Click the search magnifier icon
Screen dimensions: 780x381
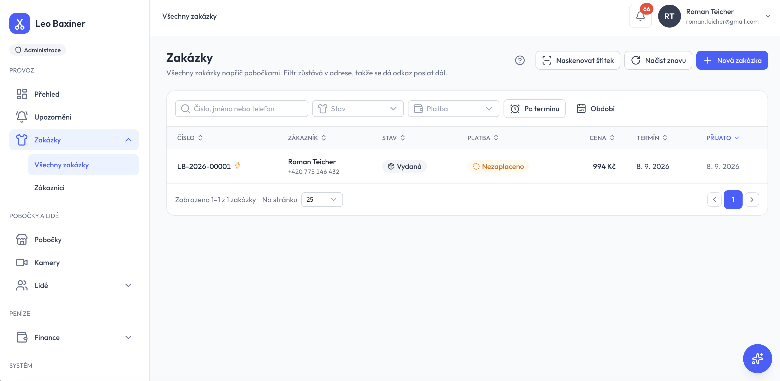185,109
